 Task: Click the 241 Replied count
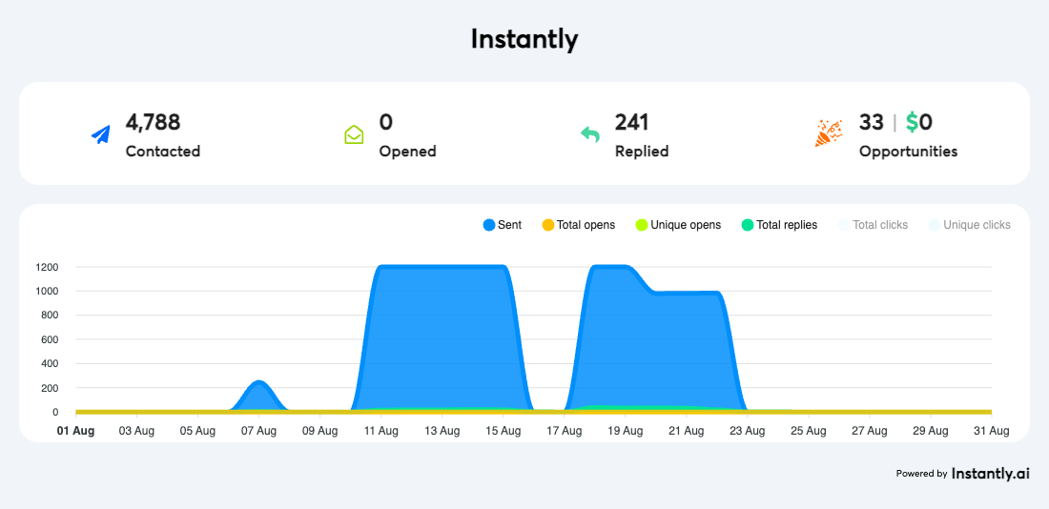631,122
